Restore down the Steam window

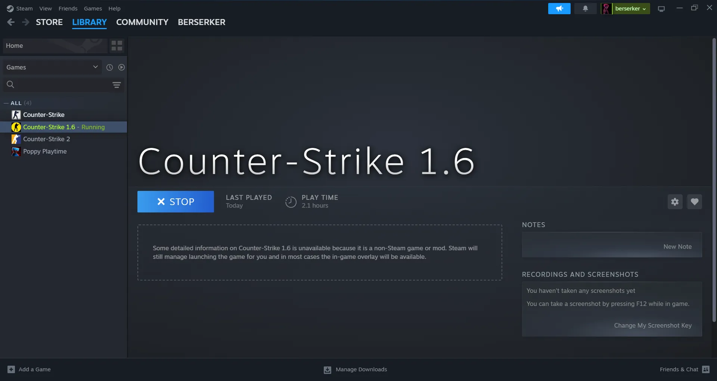(x=695, y=8)
